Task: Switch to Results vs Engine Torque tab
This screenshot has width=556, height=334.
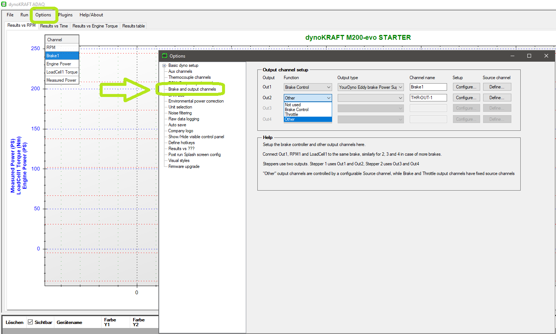Action: tap(95, 26)
